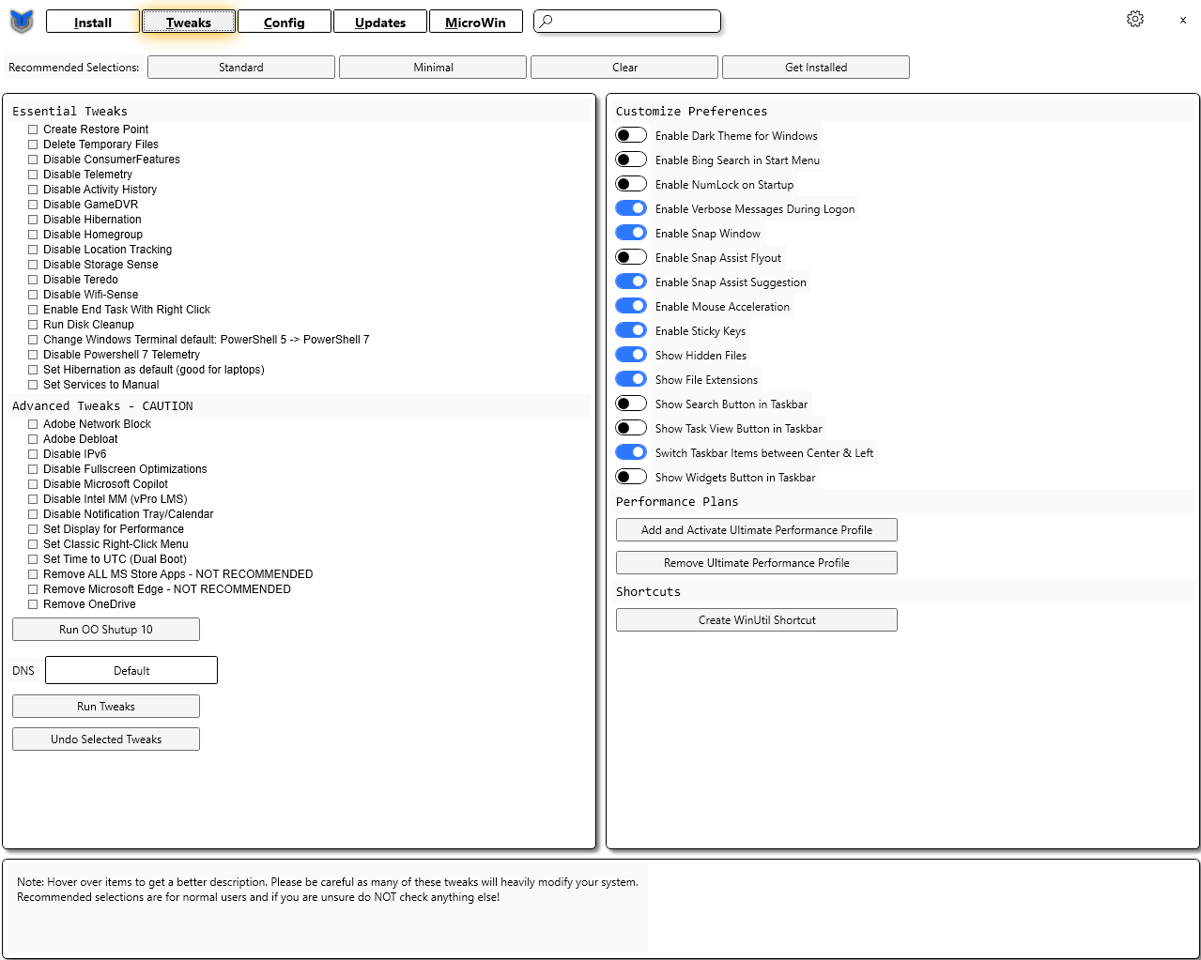Go to the Config tab
The height and width of the screenshot is (960, 1201).
[284, 21]
